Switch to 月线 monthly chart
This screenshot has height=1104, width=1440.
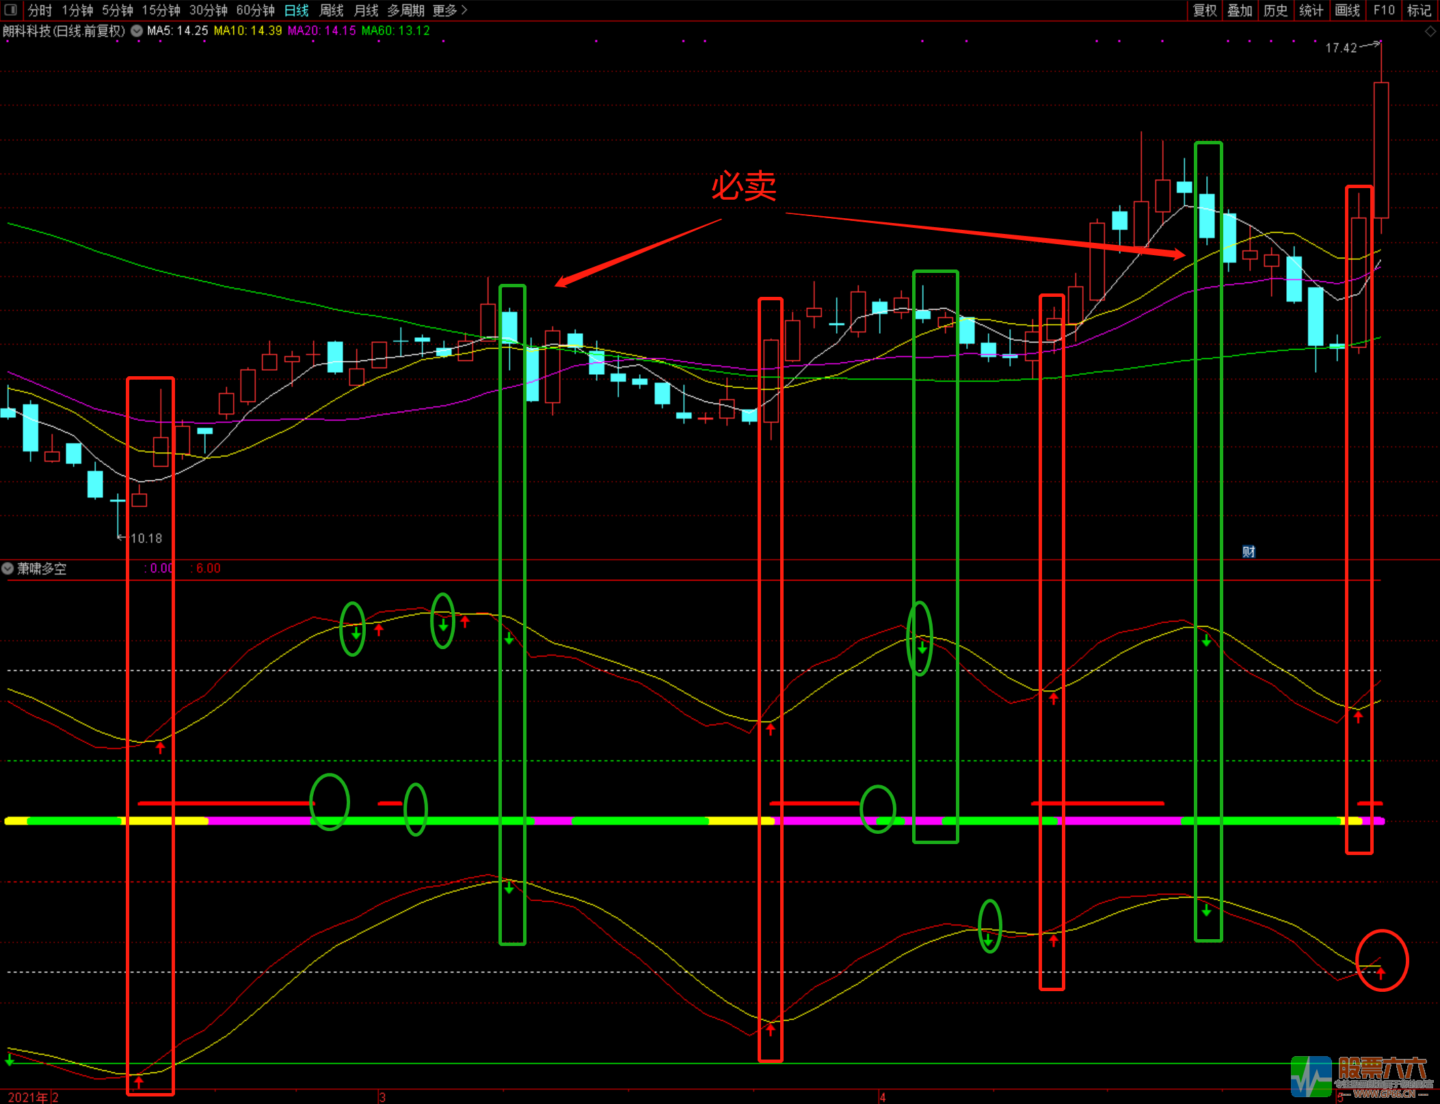[366, 10]
